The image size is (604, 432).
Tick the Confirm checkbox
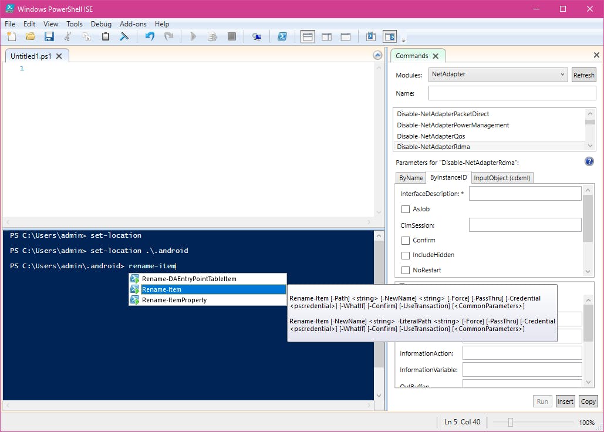(x=406, y=240)
